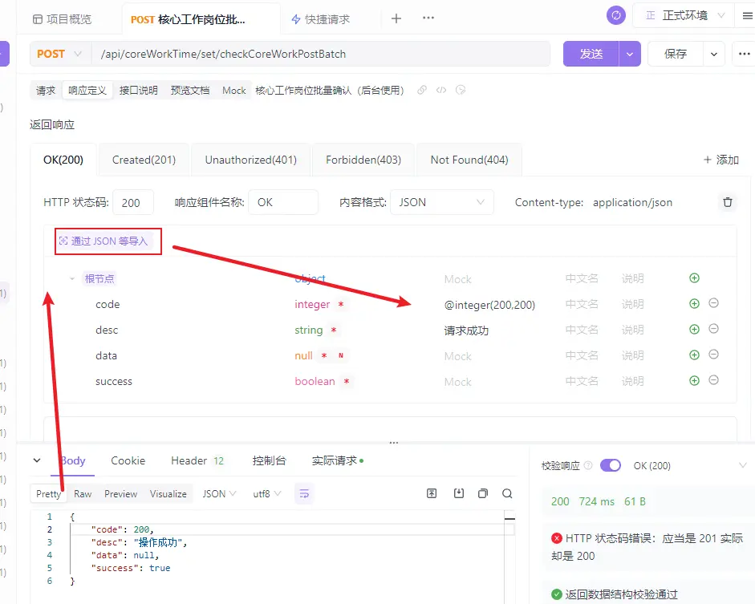This screenshot has width=755, height=604.
Task: Add a new tab with plus icon
Action: [x=396, y=18]
